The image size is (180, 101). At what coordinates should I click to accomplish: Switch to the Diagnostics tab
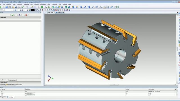pos(3,97)
